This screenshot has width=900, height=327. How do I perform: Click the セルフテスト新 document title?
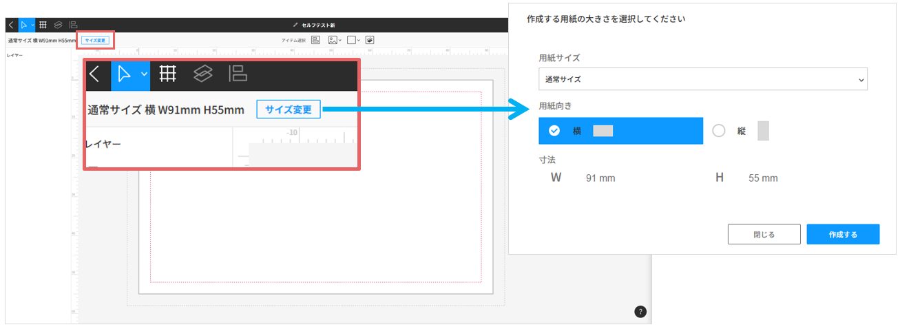318,24
